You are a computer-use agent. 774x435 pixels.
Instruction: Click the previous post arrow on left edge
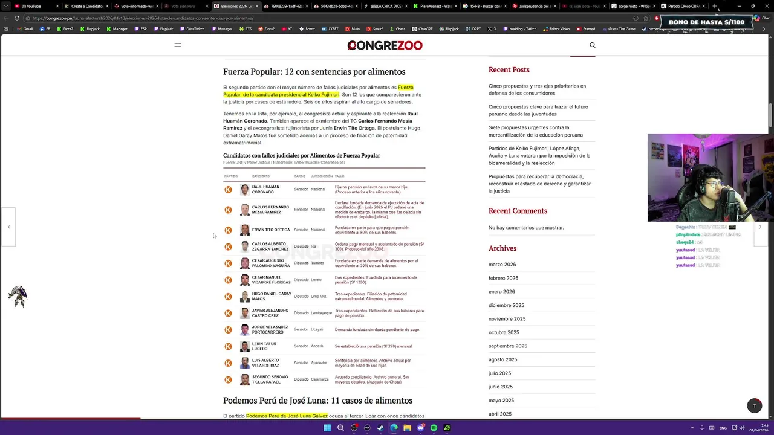click(x=8, y=227)
